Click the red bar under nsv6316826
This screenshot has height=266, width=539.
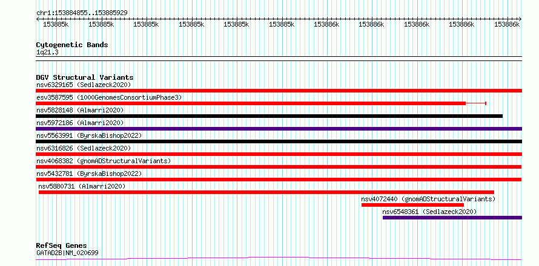click(x=279, y=154)
